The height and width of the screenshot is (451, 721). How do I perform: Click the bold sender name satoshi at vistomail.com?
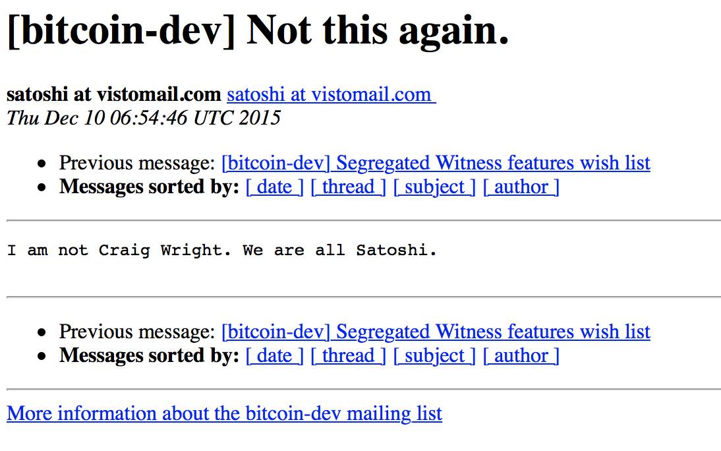click(114, 95)
